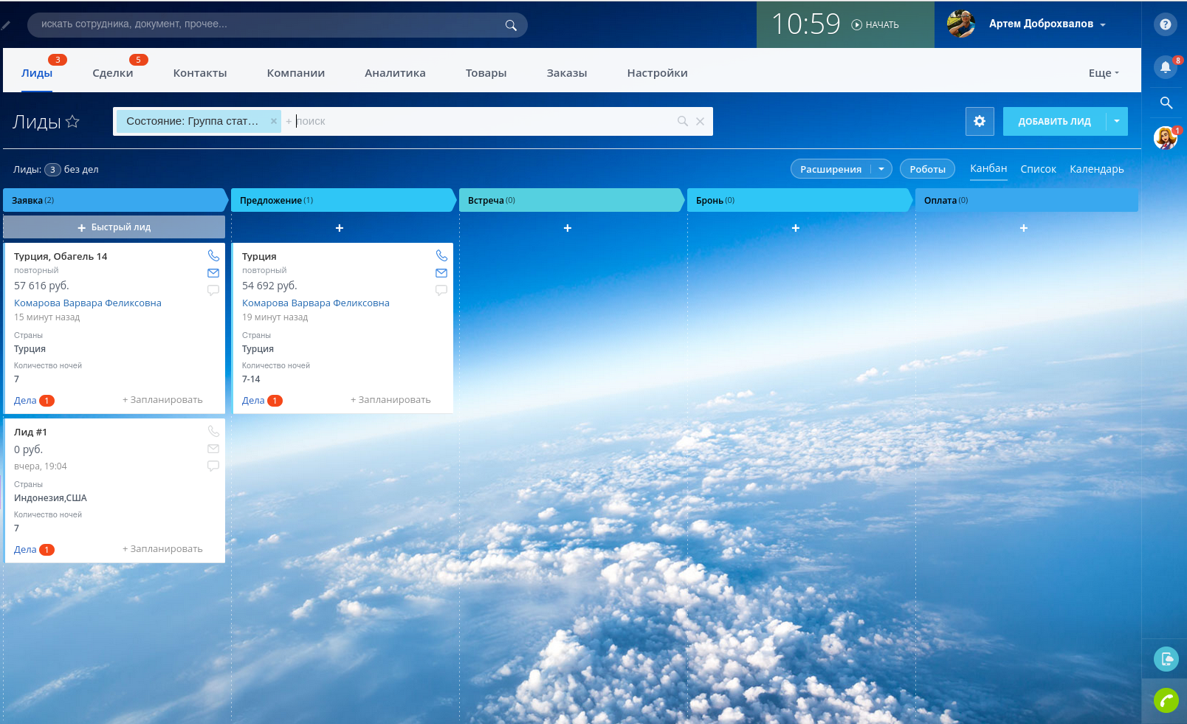Open the notifications bell icon
This screenshot has width=1187, height=724.
(x=1166, y=67)
